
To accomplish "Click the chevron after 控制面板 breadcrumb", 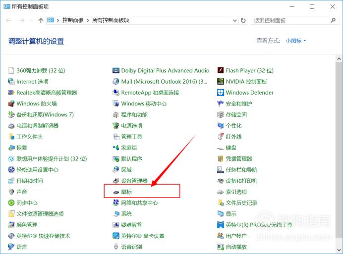I will (x=88, y=20).
